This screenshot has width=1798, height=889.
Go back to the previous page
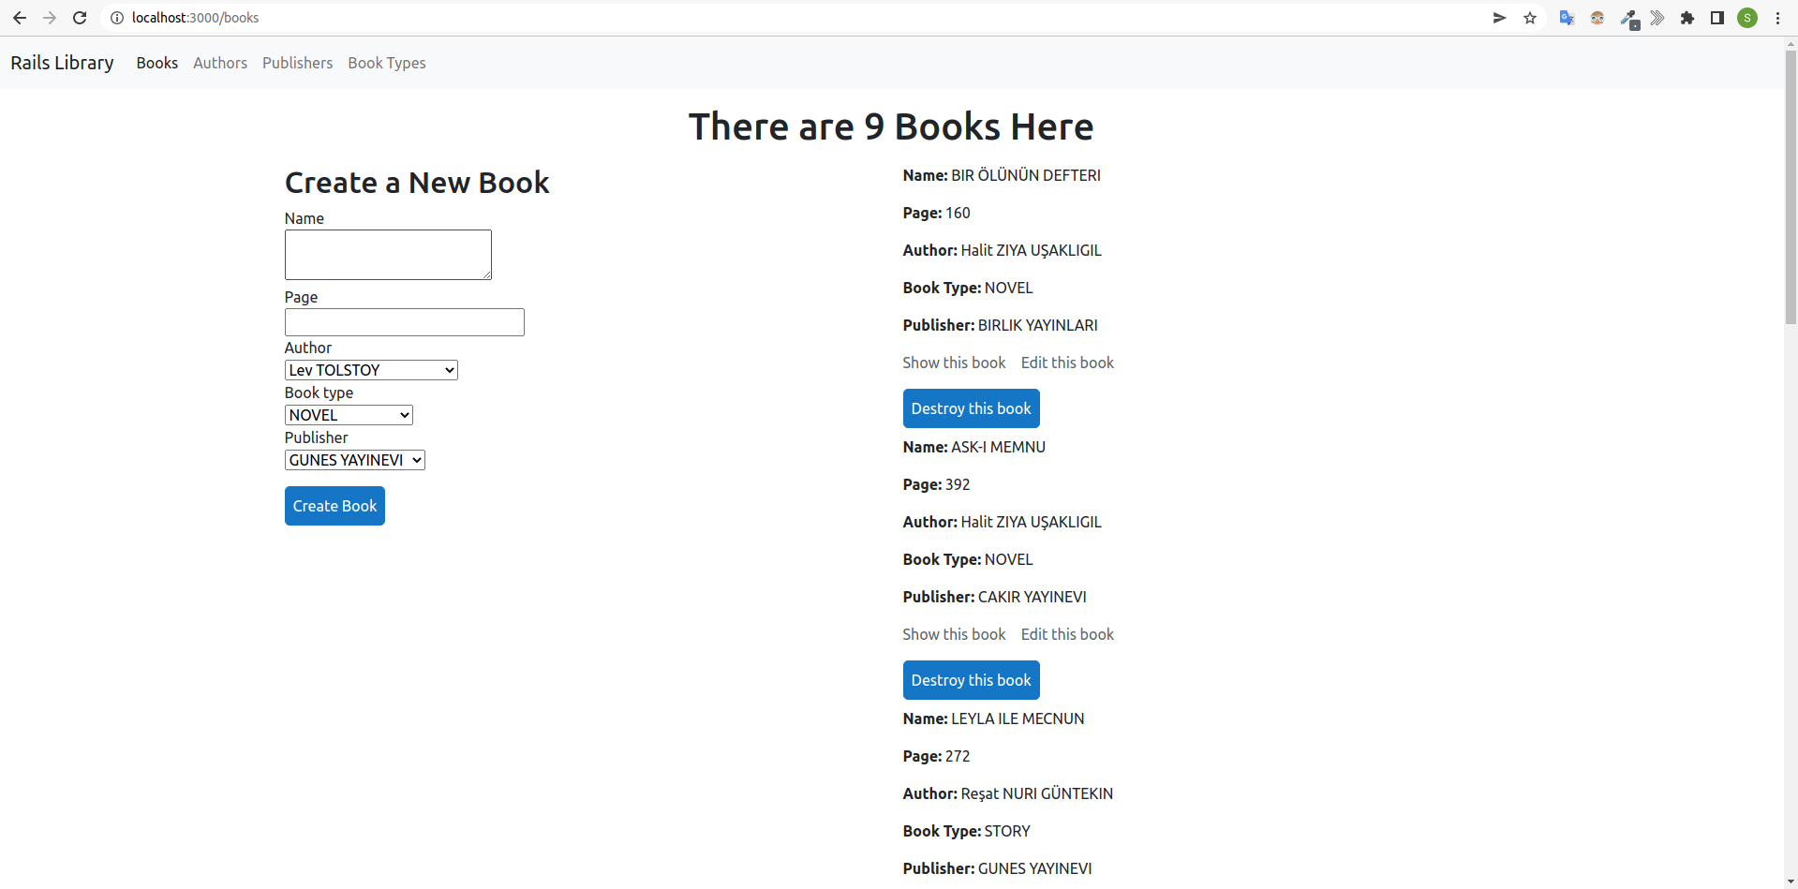(x=20, y=18)
